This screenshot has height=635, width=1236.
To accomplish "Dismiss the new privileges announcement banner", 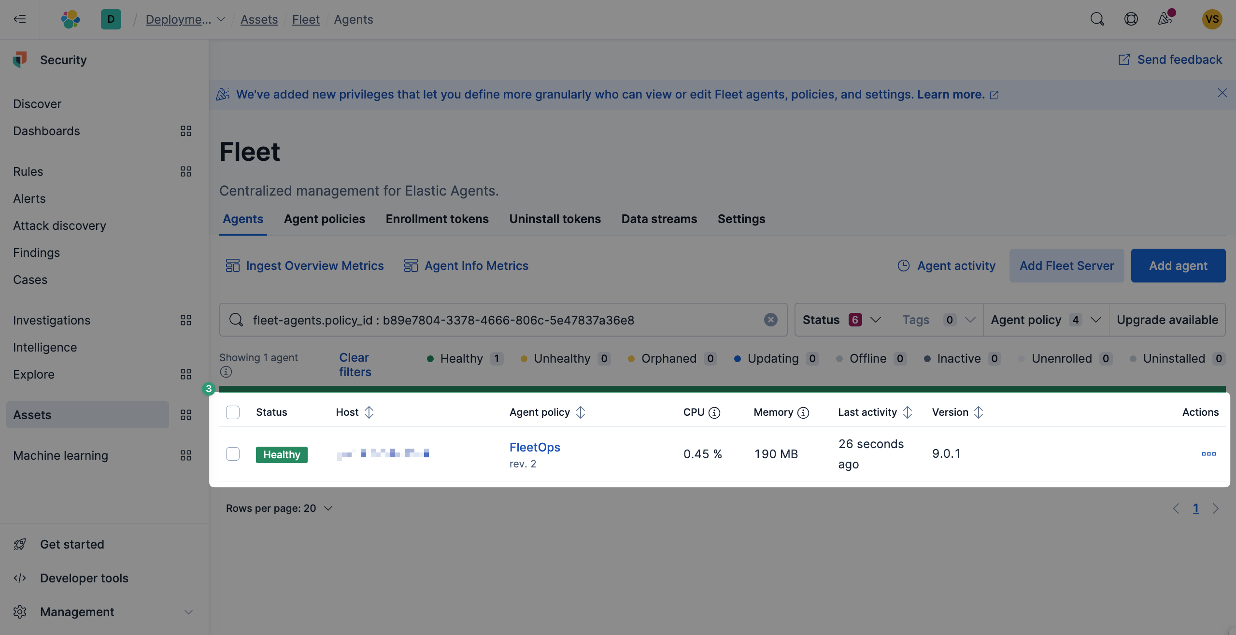I will click(x=1222, y=93).
